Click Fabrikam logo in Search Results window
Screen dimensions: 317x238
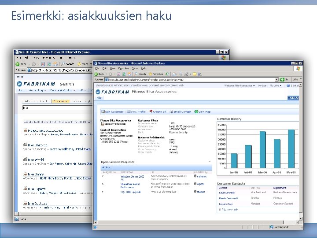tap(36, 84)
